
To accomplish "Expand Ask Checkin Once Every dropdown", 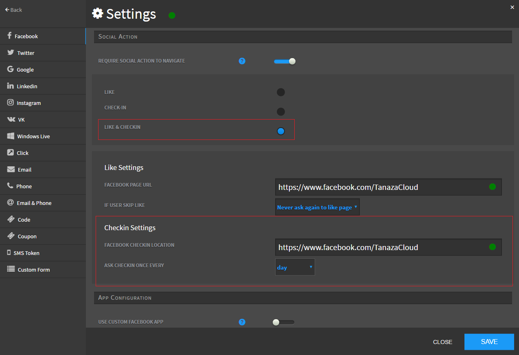I will point(295,268).
